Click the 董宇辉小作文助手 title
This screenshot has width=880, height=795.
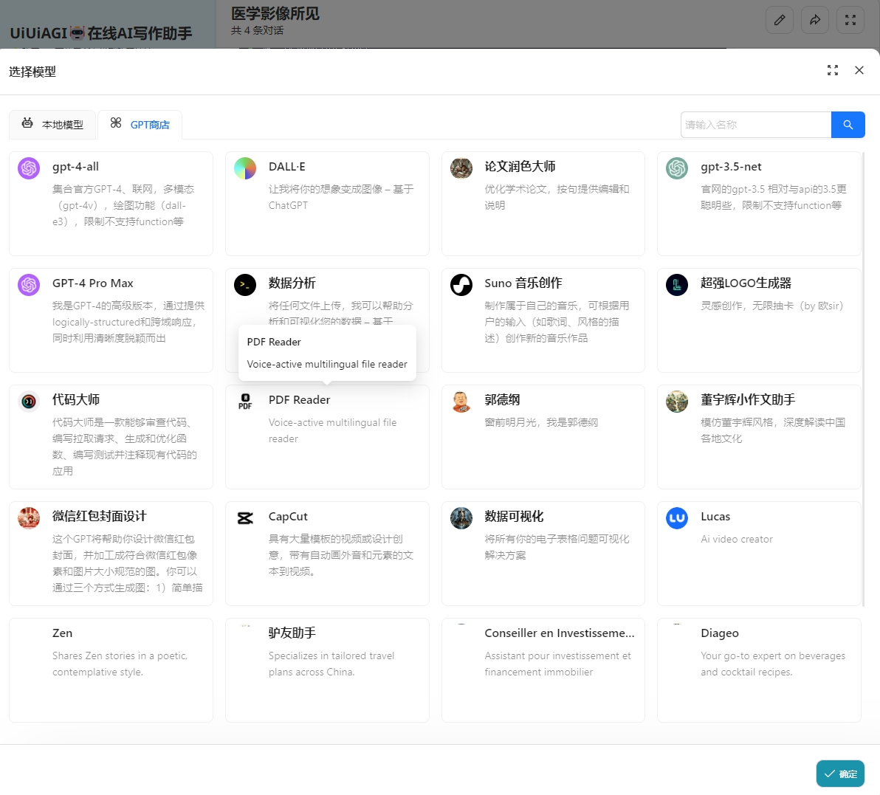coord(748,400)
